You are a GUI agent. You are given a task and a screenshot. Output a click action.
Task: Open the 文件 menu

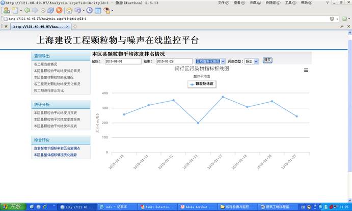pos(223,3)
